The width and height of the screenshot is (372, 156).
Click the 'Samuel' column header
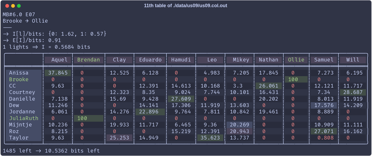(x=324, y=60)
